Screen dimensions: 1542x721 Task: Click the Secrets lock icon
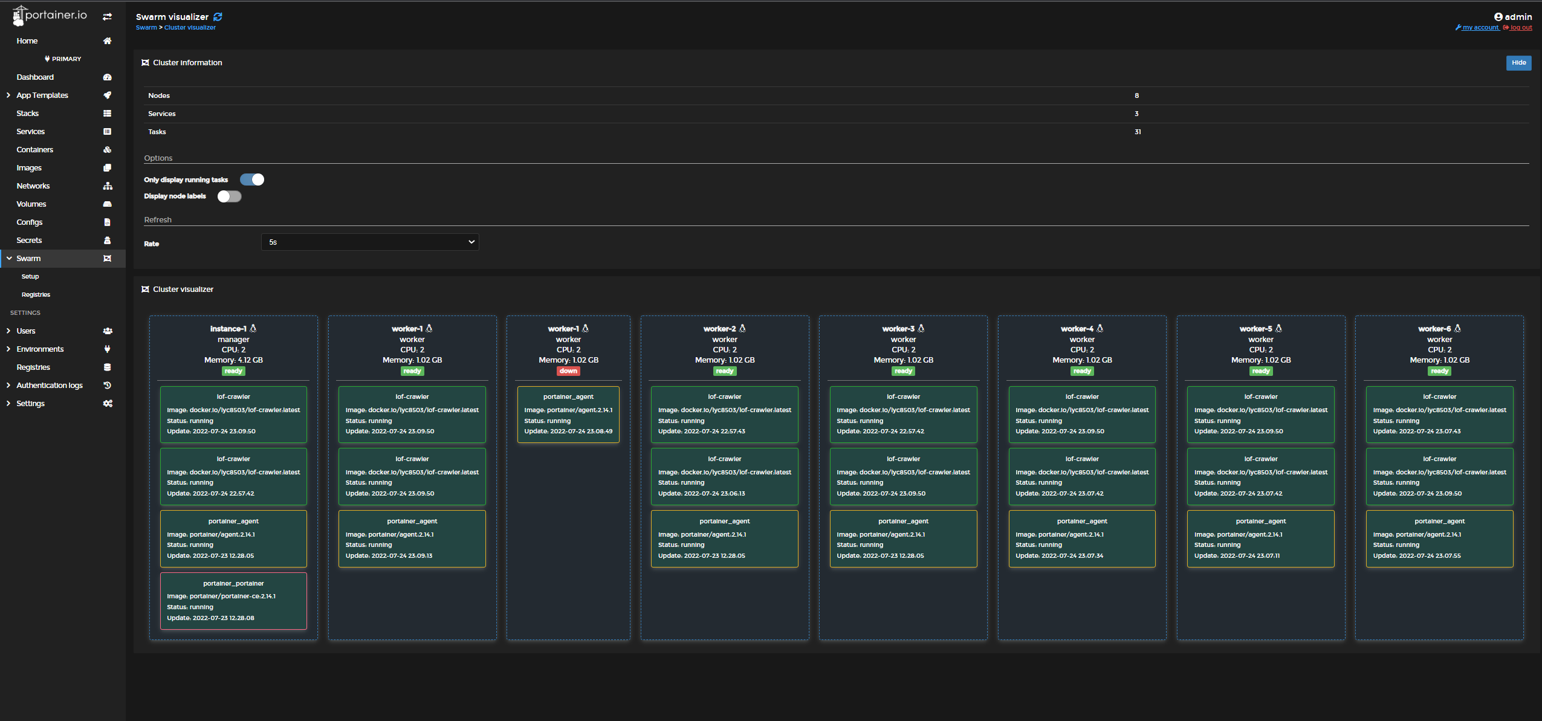(x=107, y=241)
